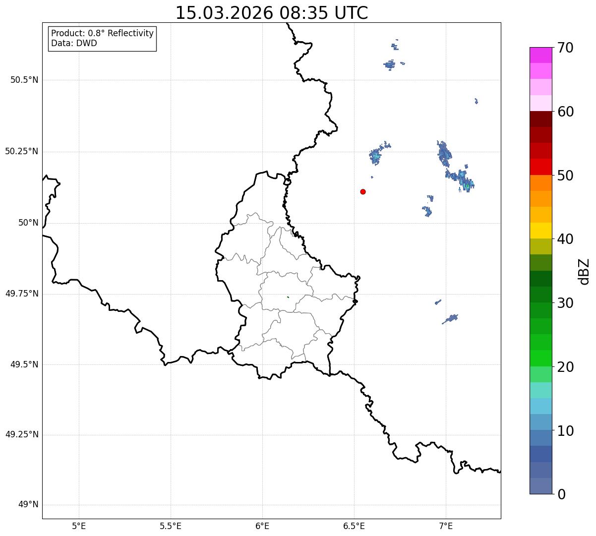
Task: Click the plot title '15.03.2026 08:35 UTC'
Action: 272,13
